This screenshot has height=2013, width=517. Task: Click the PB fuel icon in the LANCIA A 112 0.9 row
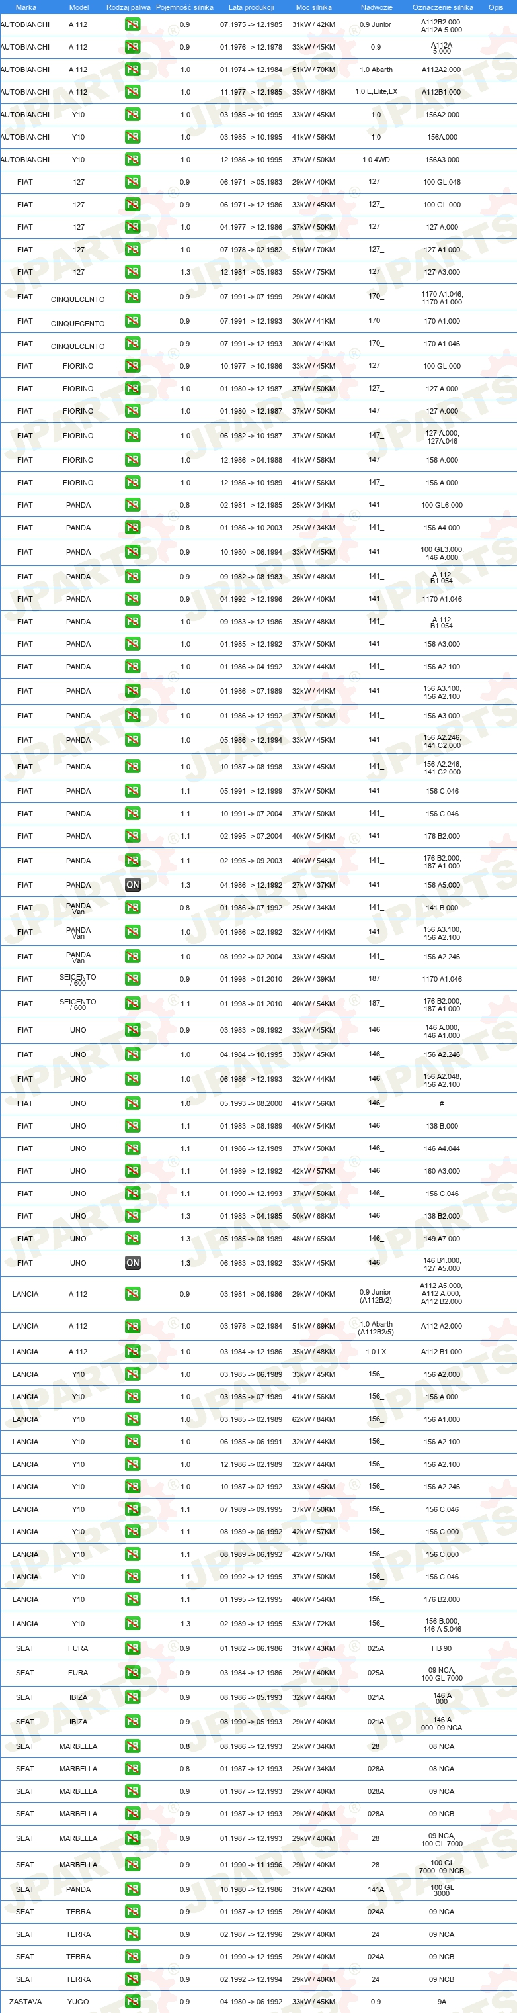[133, 1294]
